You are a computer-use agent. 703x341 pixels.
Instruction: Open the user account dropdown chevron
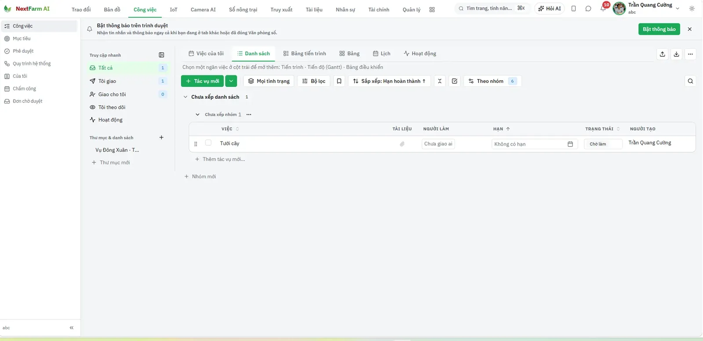[x=678, y=8]
